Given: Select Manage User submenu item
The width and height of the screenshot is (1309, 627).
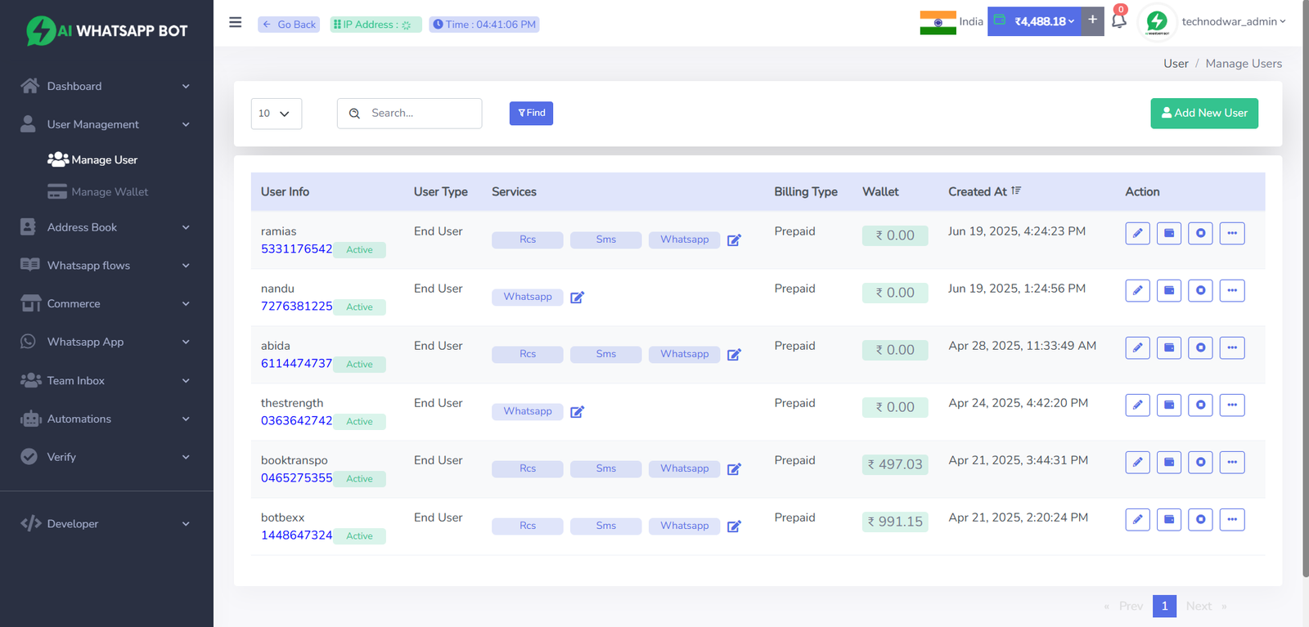Looking at the screenshot, I should coord(92,159).
